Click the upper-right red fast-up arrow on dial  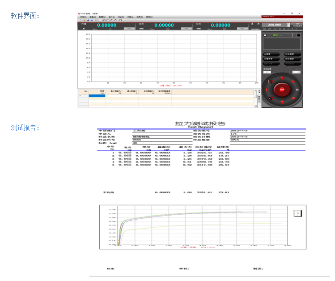[x=293, y=81]
